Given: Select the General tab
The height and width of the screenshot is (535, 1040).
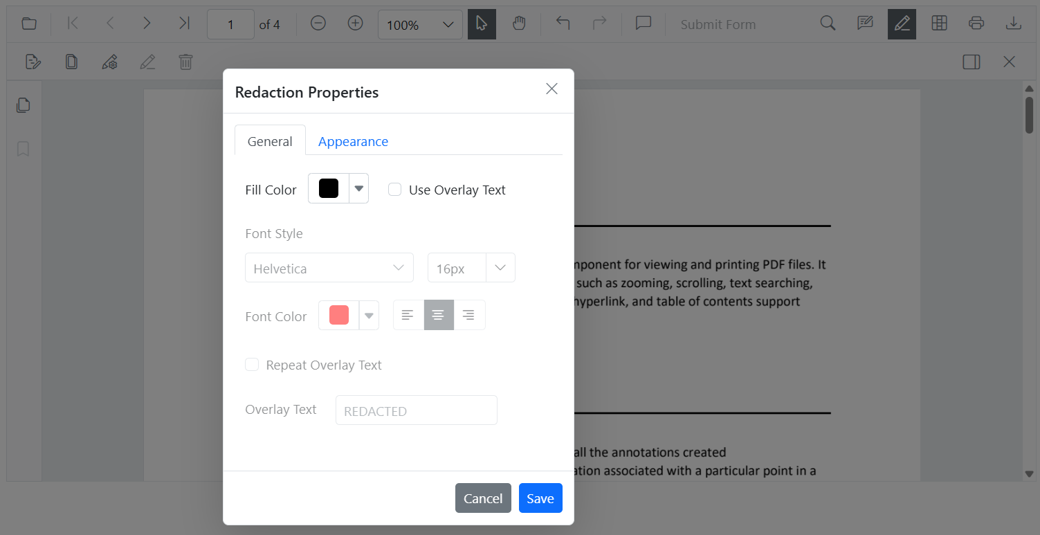Looking at the screenshot, I should [x=269, y=141].
